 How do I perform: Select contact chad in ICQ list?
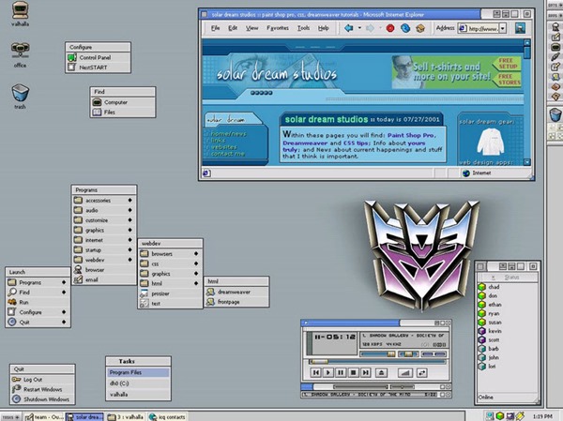pos(494,287)
